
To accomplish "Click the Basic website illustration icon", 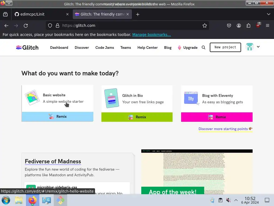I will [32, 97].
